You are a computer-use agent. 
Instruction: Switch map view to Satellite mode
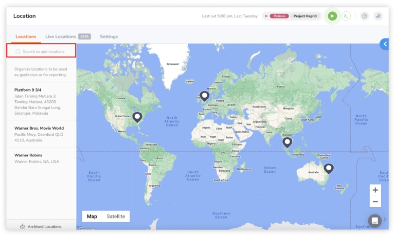click(x=116, y=216)
